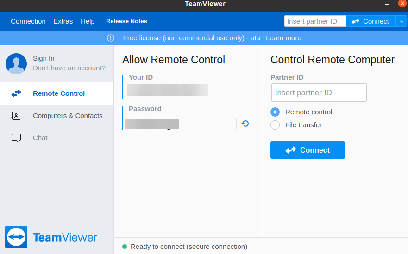This screenshot has width=408, height=254.
Task: Open the Release Notes link
Action: click(x=126, y=21)
